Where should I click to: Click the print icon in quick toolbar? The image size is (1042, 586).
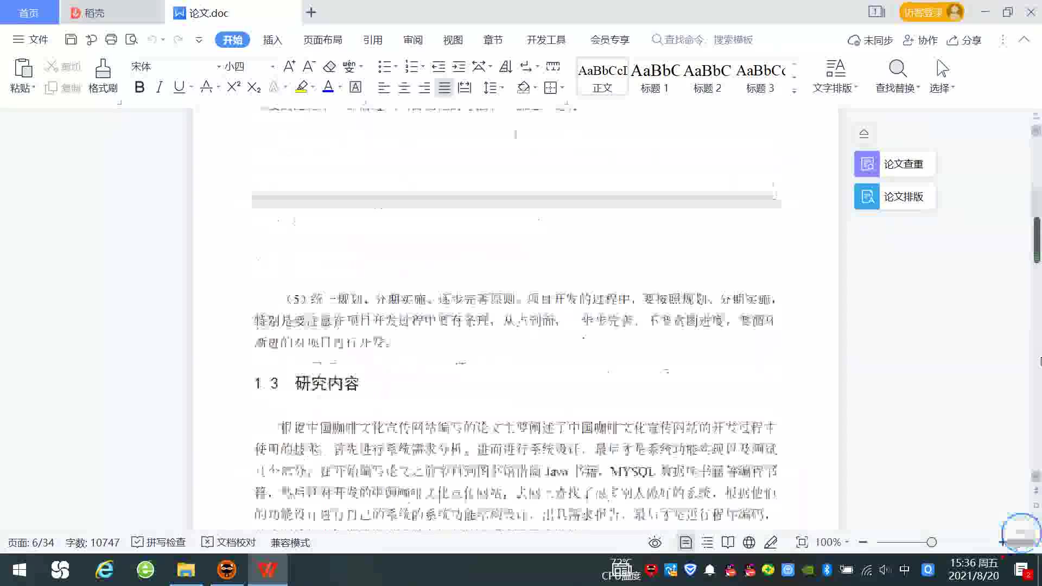coord(111,39)
